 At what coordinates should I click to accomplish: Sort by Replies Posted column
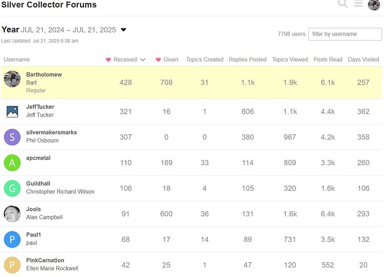click(x=248, y=60)
